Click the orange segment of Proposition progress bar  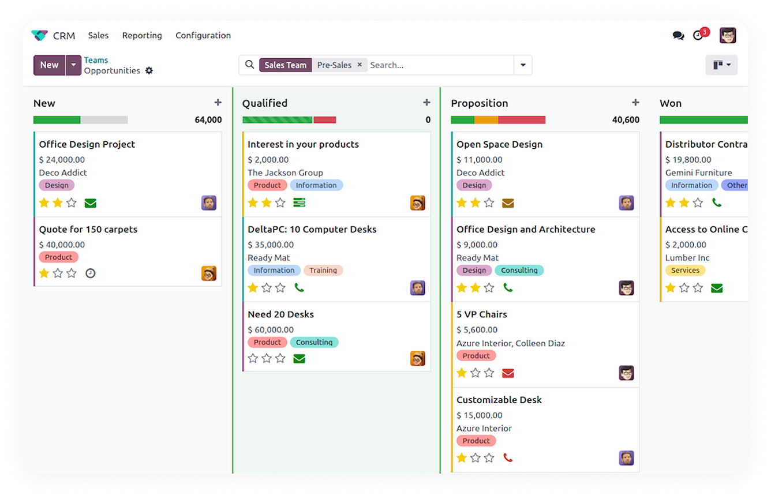click(x=486, y=120)
